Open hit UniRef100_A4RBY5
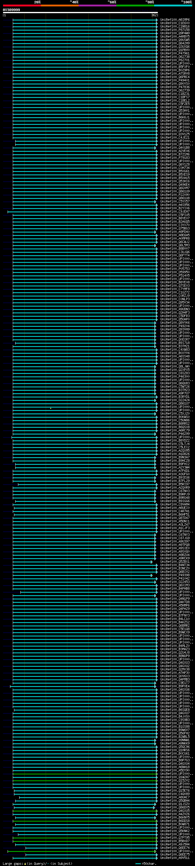 (175, 37)
